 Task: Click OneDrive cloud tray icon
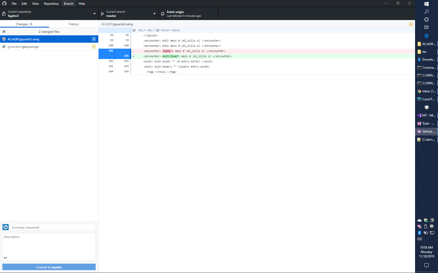(419, 220)
